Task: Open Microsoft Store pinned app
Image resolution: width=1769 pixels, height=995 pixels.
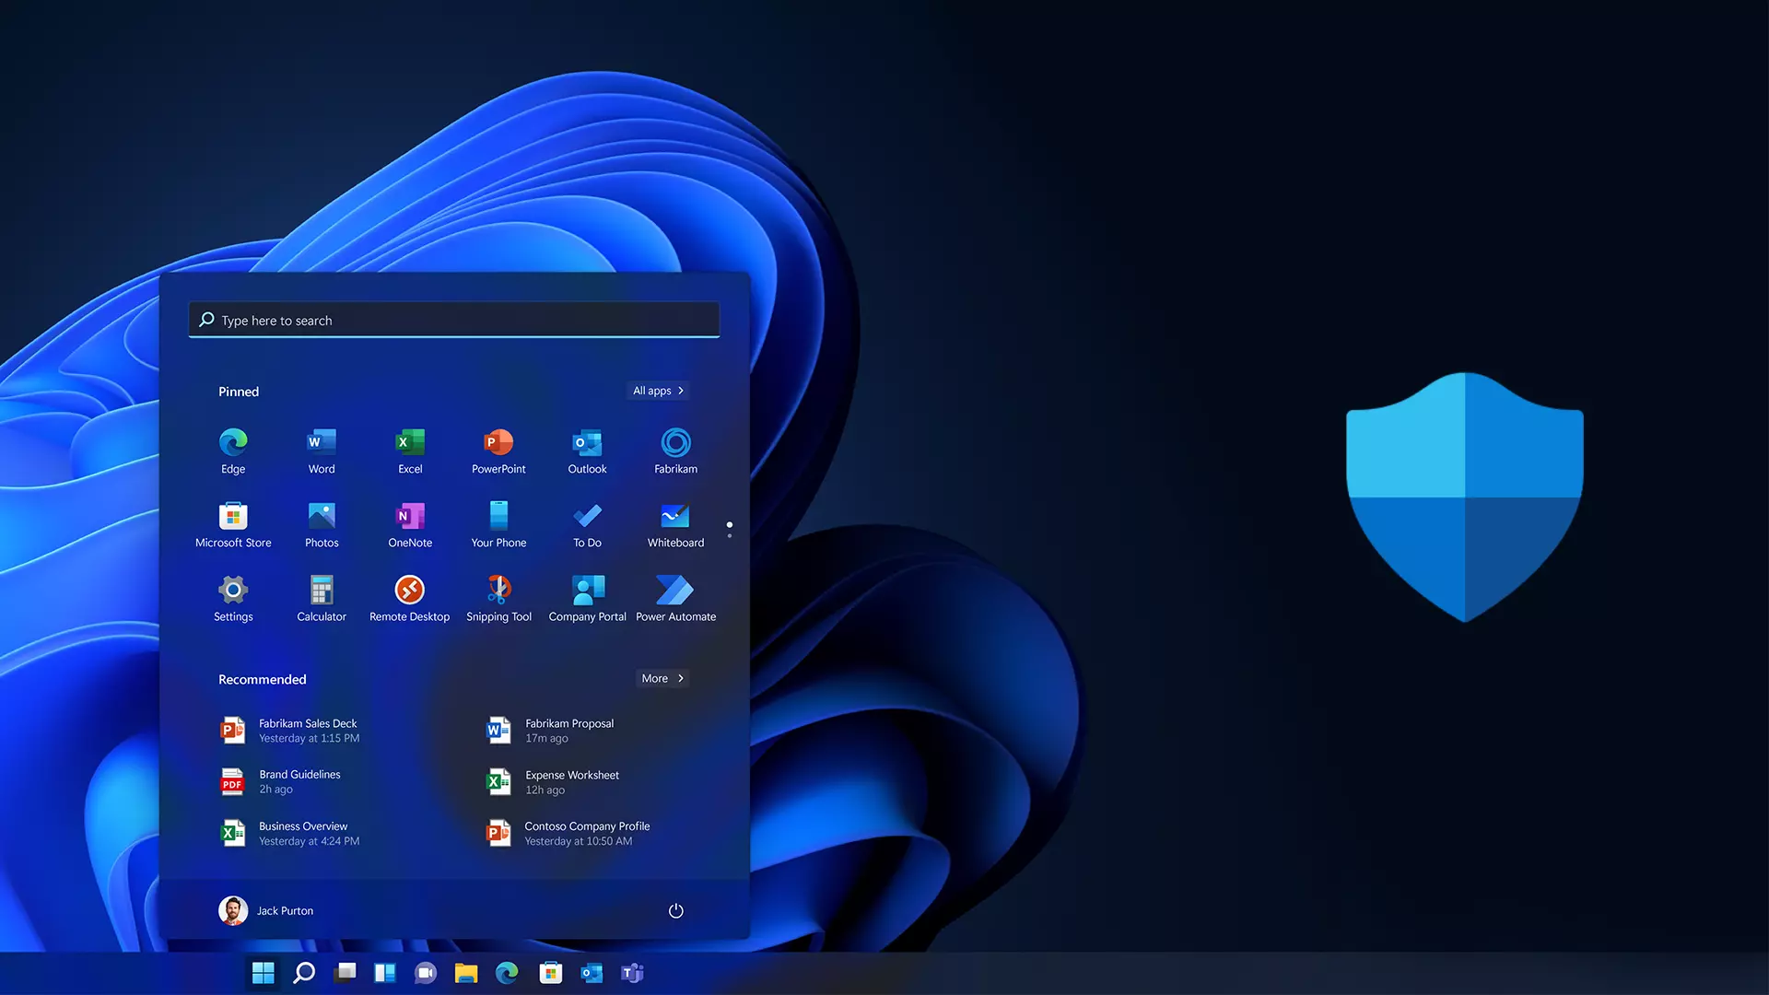Action: (233, 524)
